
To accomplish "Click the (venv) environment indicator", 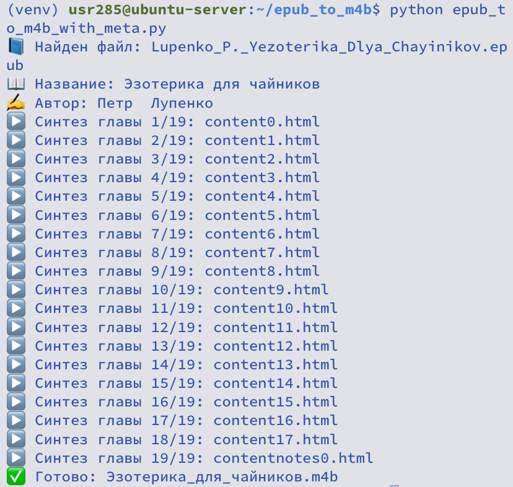I will 33,10.
